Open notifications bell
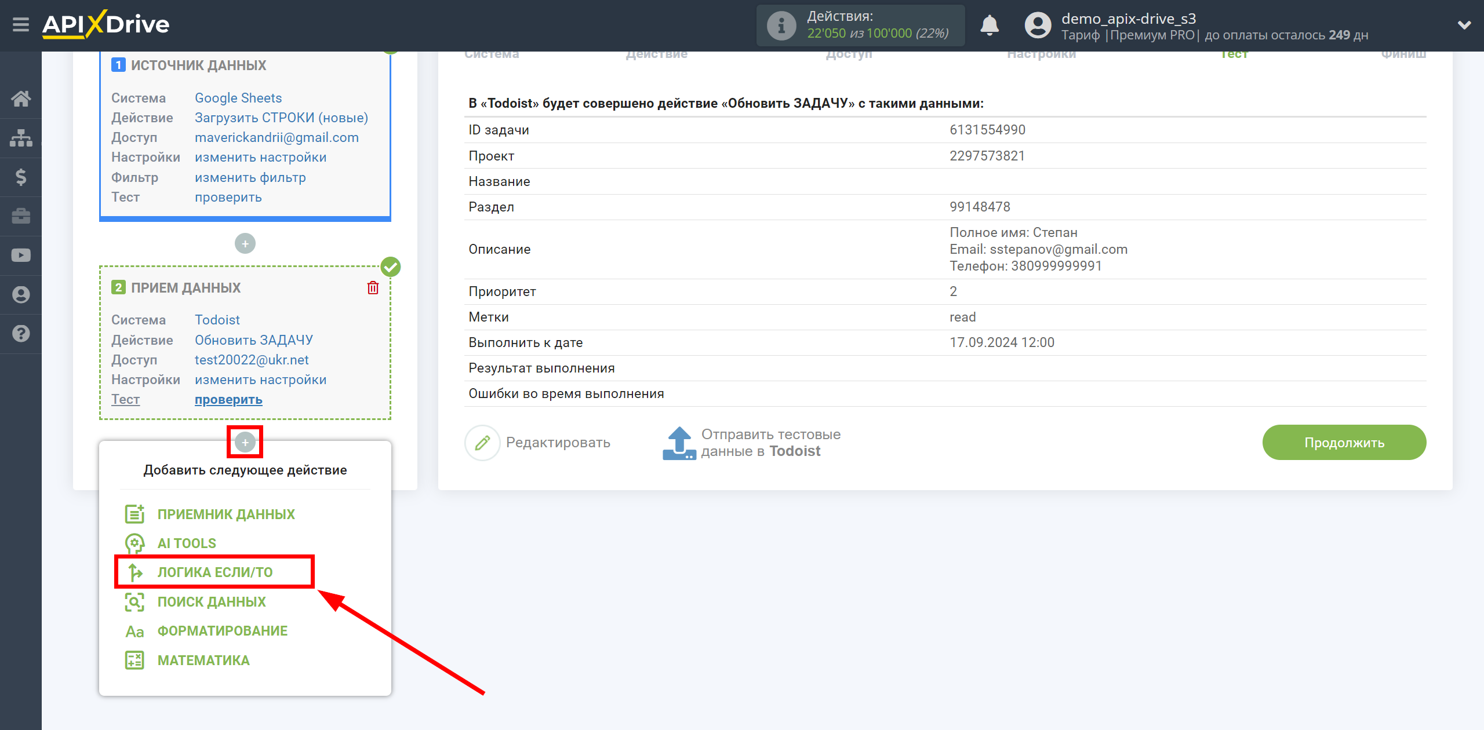Viewport: 1484px width, 730px height. click(990, 25)
